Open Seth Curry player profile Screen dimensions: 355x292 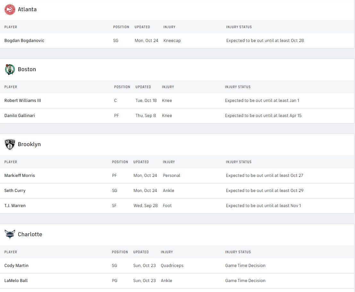click(x=15, y=191)
